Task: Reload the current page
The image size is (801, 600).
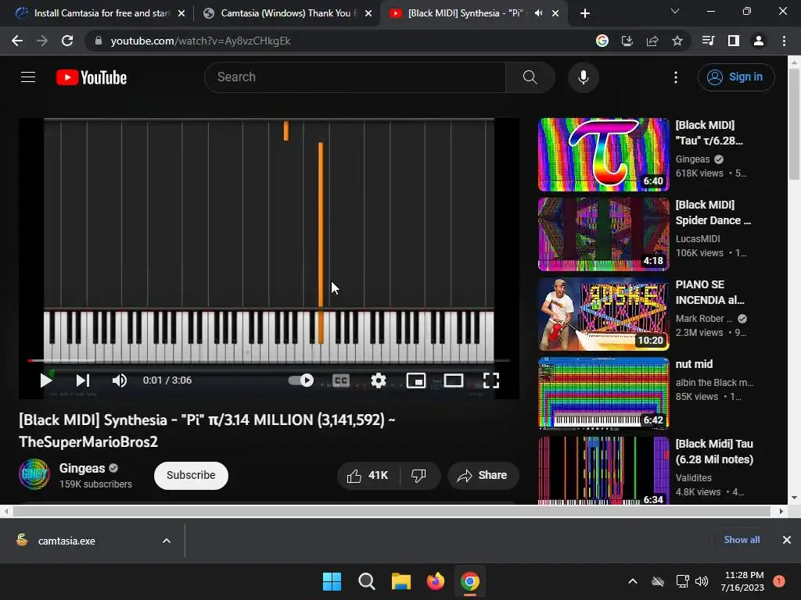Action: [x=67, y=41]
